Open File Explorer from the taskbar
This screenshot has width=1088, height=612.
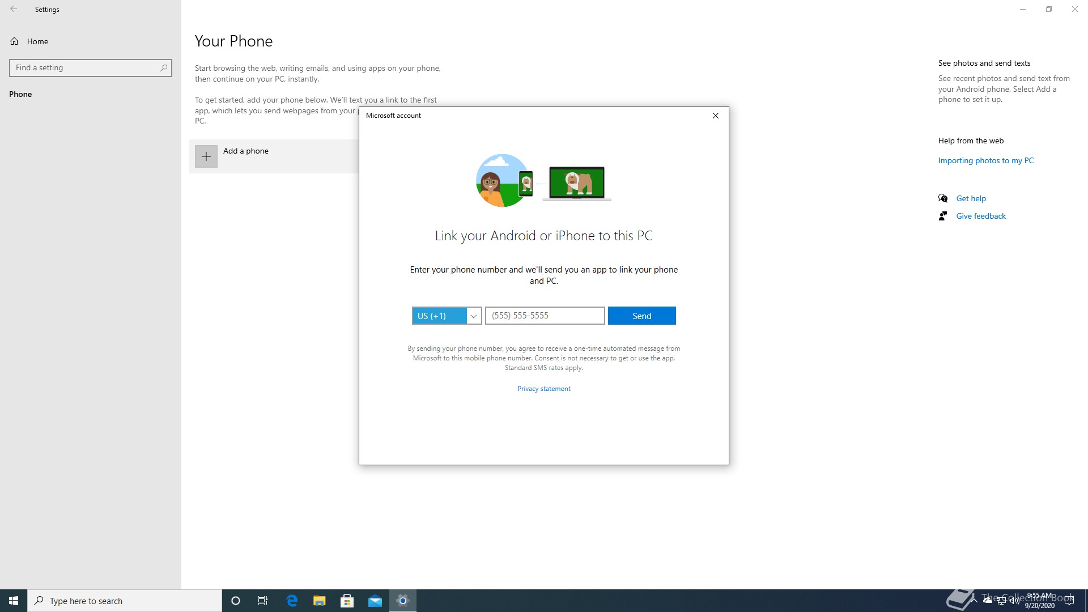320,601
